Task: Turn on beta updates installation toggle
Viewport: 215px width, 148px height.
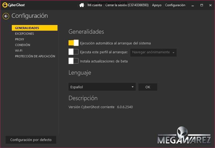Action: (73, 61)
